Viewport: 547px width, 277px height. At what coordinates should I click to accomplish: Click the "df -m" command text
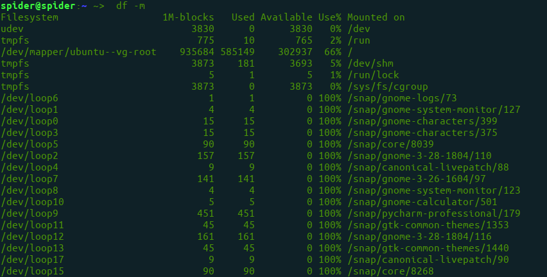tap(130, 6)
